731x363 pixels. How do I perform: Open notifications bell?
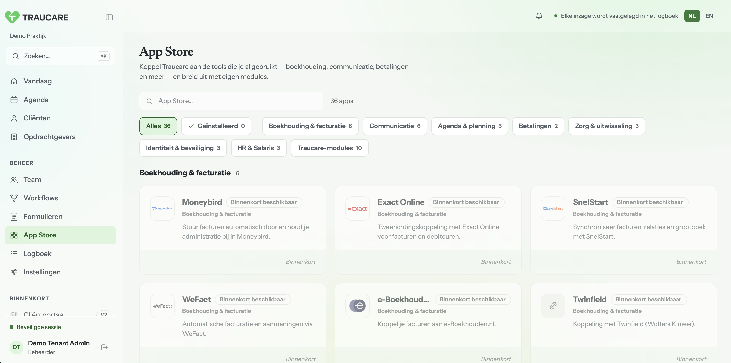[539, 16]
